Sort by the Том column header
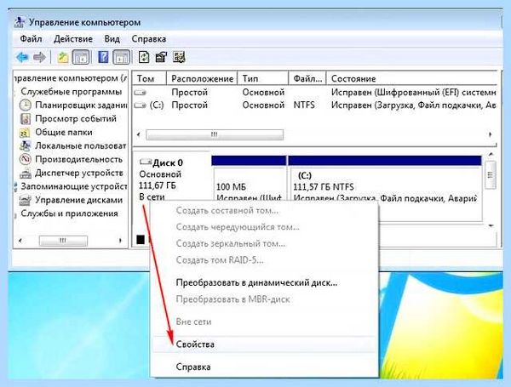This screenshot has height=387, width=511. click(150, 78)
